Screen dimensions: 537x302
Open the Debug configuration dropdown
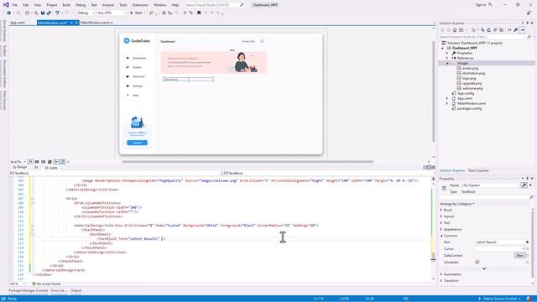86,13
